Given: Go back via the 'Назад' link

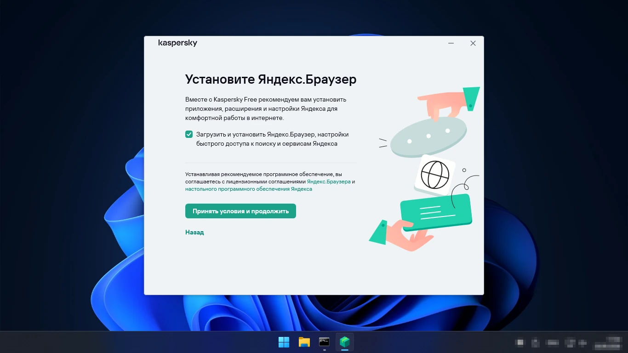Looking at the screenshot, I should click(194, 232).
